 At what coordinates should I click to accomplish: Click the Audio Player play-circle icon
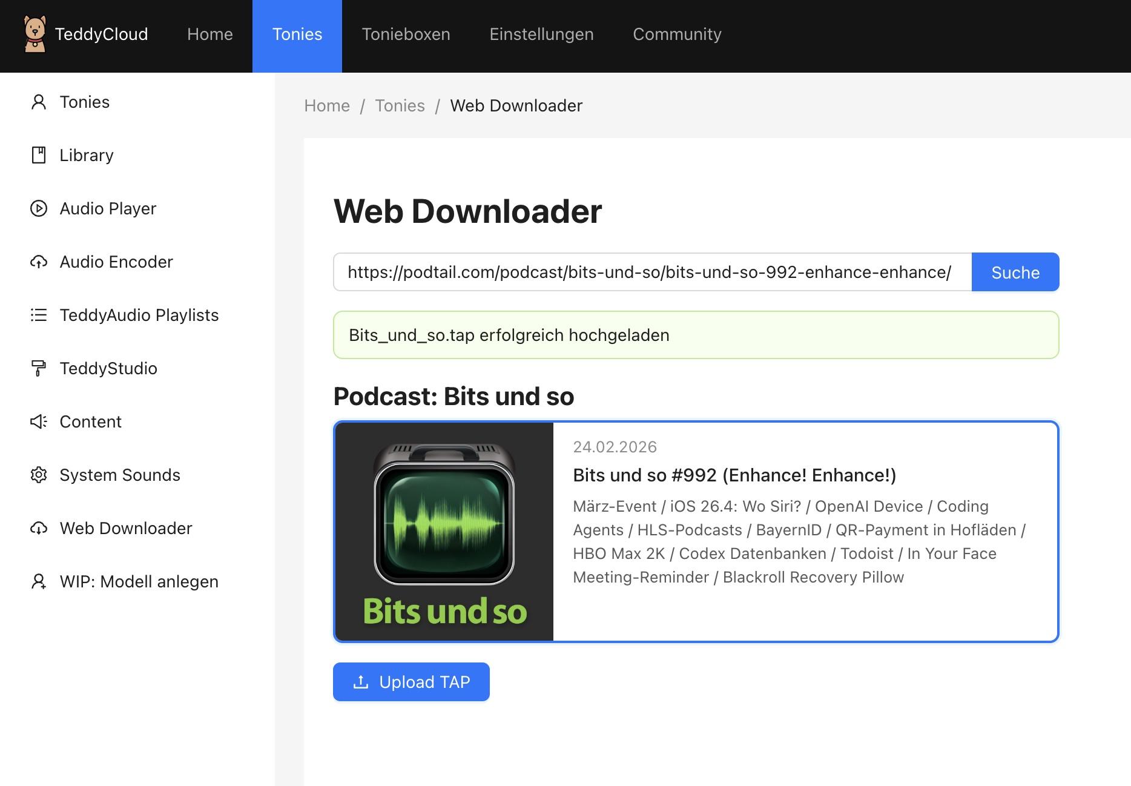pyautogui.click(x=39, y=208)
